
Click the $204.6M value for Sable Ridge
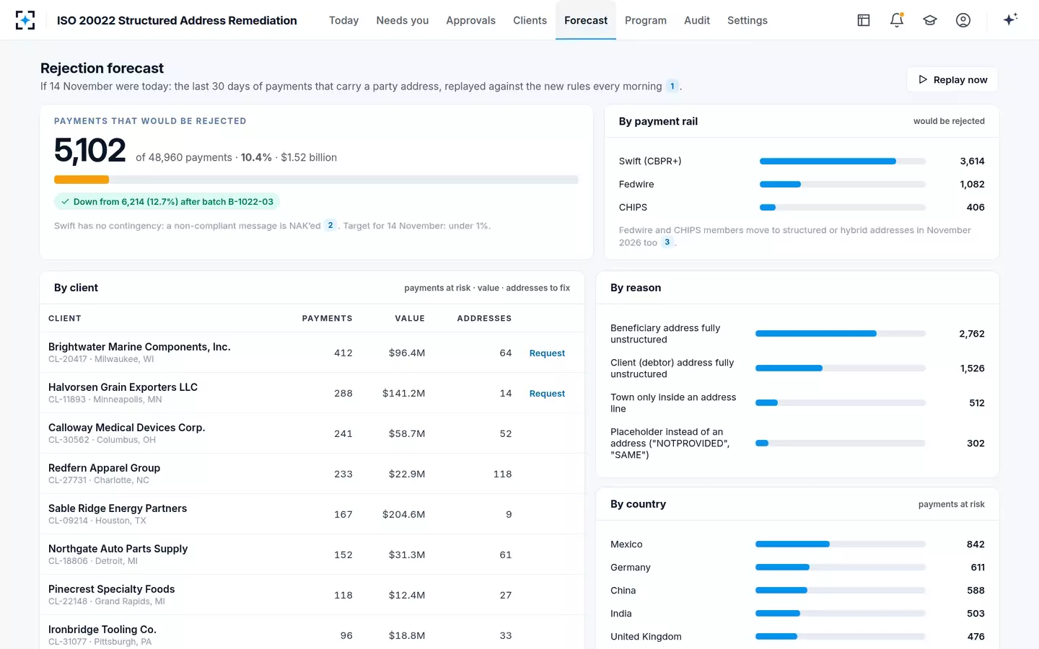tap(403, 514)
